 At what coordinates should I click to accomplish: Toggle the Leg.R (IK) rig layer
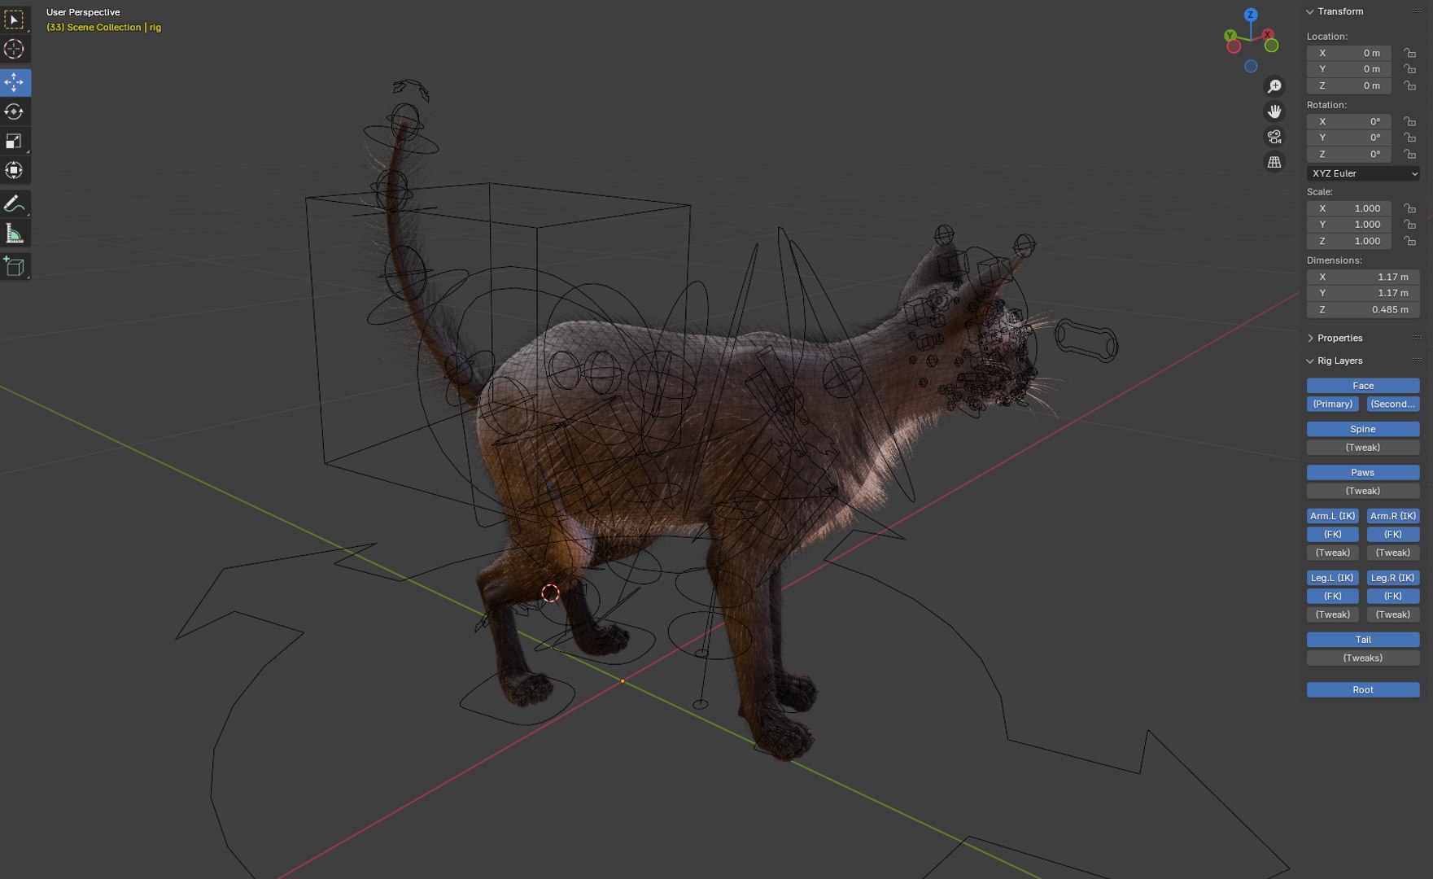click(1393, 578)
